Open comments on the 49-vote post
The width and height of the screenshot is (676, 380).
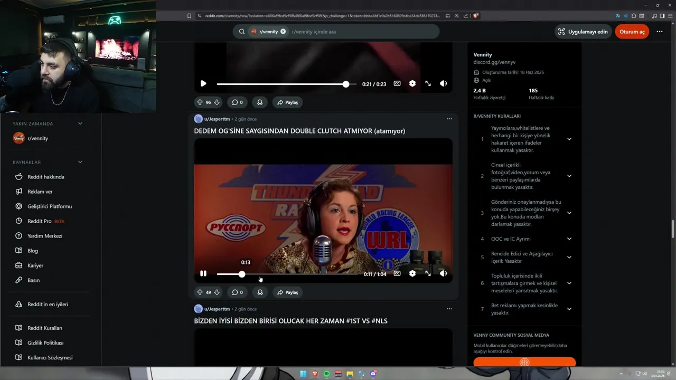238,292
